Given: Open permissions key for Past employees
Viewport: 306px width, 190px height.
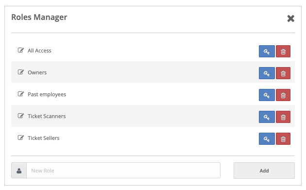Looking at the screenshot, I should pyautogui.click(x=267, y=95).
